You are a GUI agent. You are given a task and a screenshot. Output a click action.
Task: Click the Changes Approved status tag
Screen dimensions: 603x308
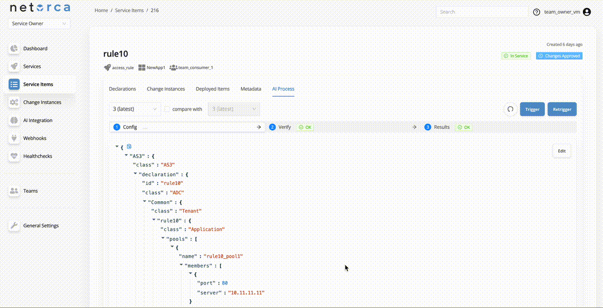pyautogui.click(x=559, y=56)
